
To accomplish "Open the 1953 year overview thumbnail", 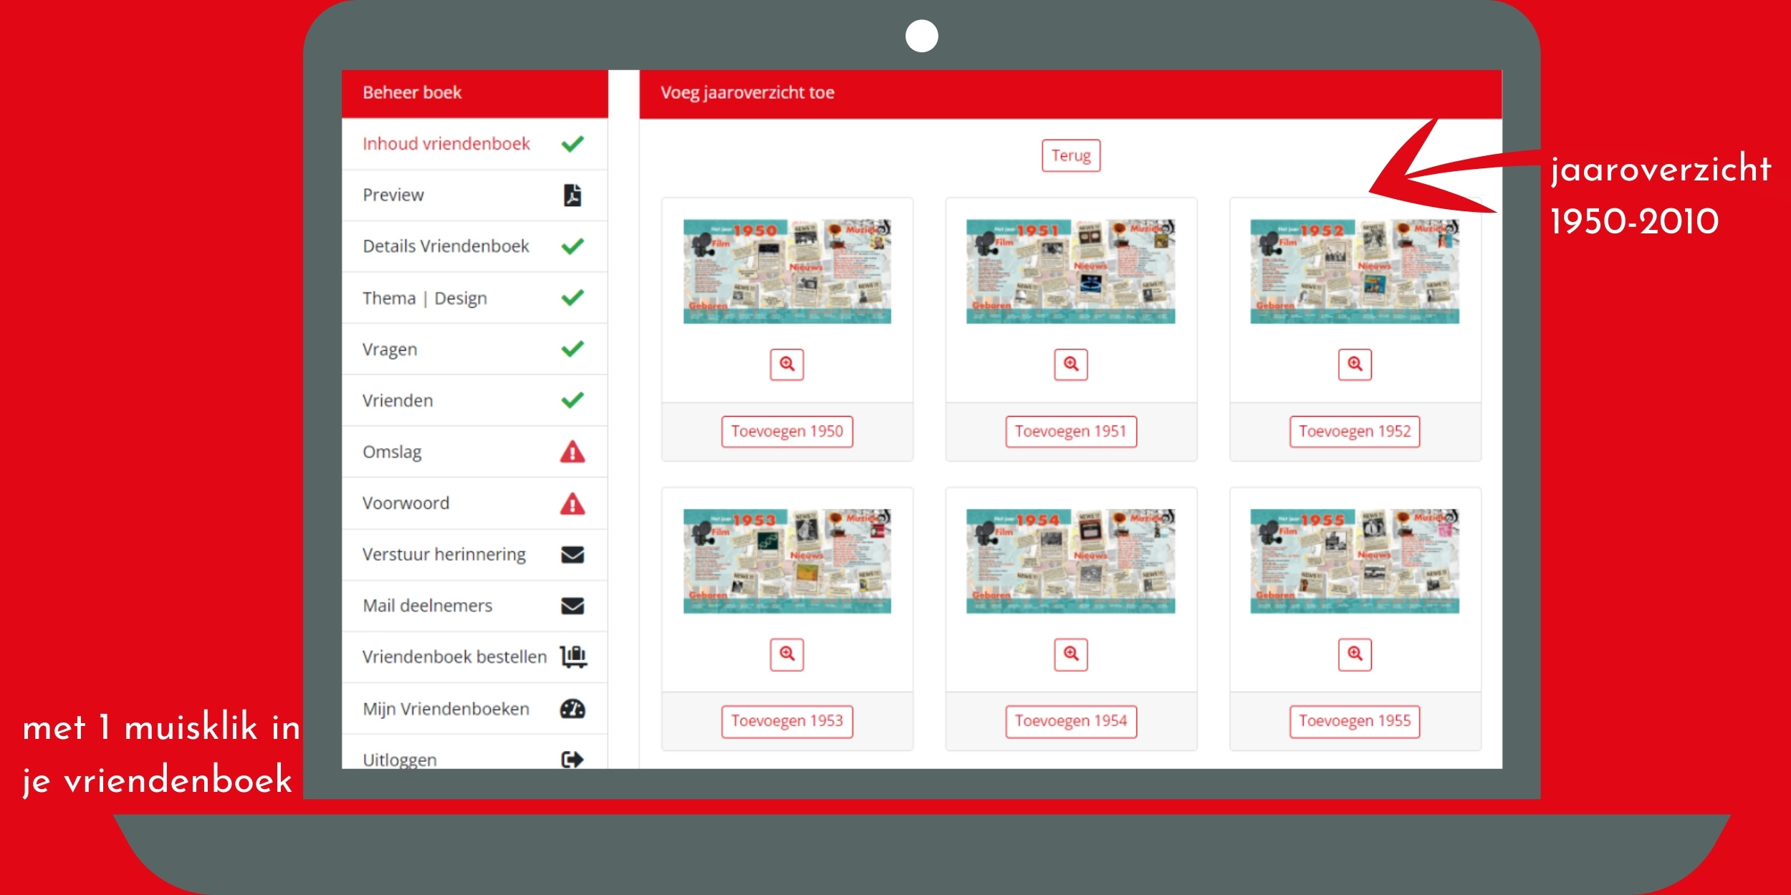I will [x=787, y=561].
